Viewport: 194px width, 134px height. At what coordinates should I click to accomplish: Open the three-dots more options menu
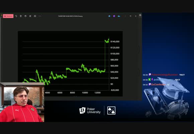click(x=40, y=16)
